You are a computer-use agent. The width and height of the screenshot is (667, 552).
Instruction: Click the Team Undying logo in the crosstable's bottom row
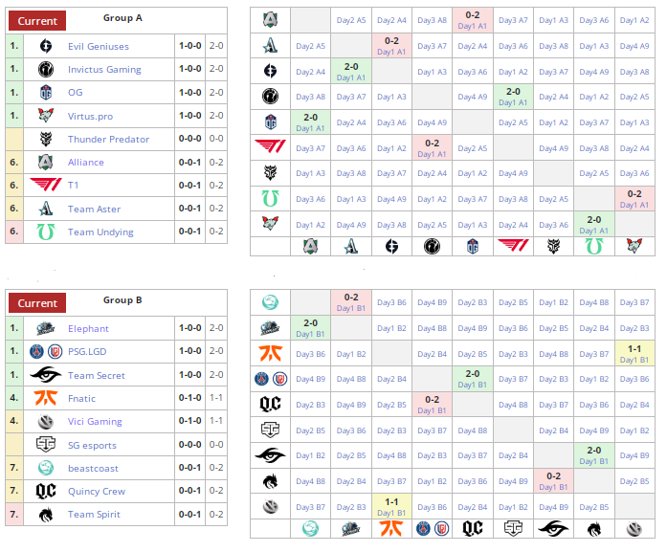click(594, 246)
